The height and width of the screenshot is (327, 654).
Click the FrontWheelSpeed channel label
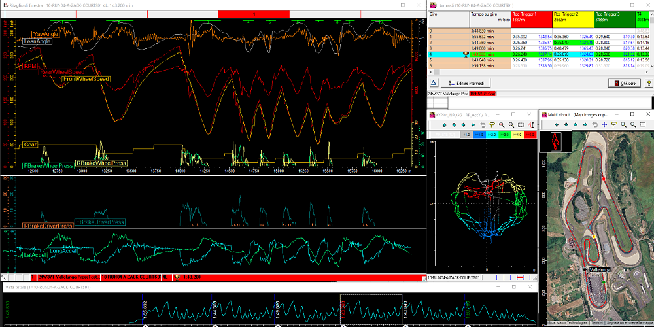(x=86, y=79)
